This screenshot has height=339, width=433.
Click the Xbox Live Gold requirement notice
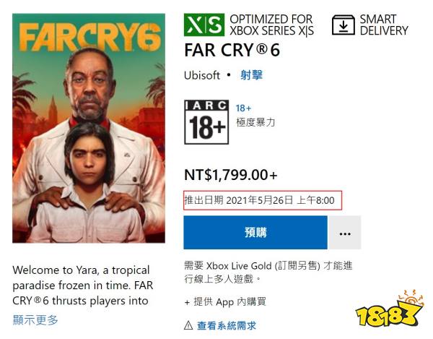point(268,272)
